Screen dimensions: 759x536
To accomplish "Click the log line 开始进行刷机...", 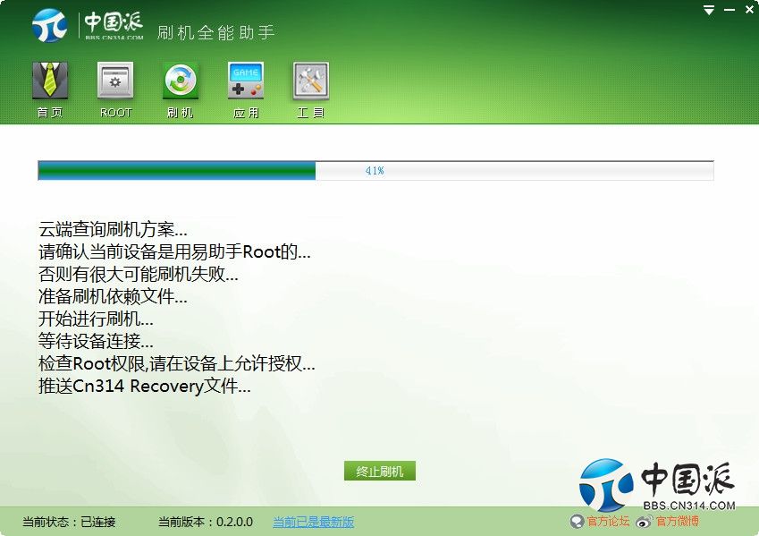I will pos(96,319).
